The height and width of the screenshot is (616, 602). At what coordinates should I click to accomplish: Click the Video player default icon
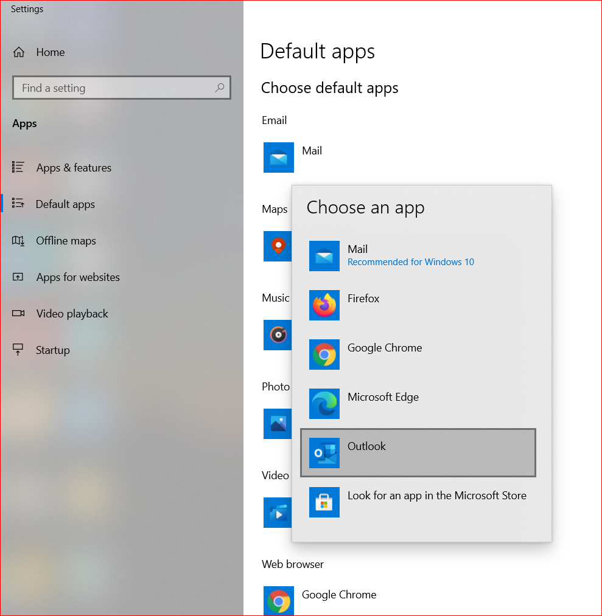coord(278,513)
